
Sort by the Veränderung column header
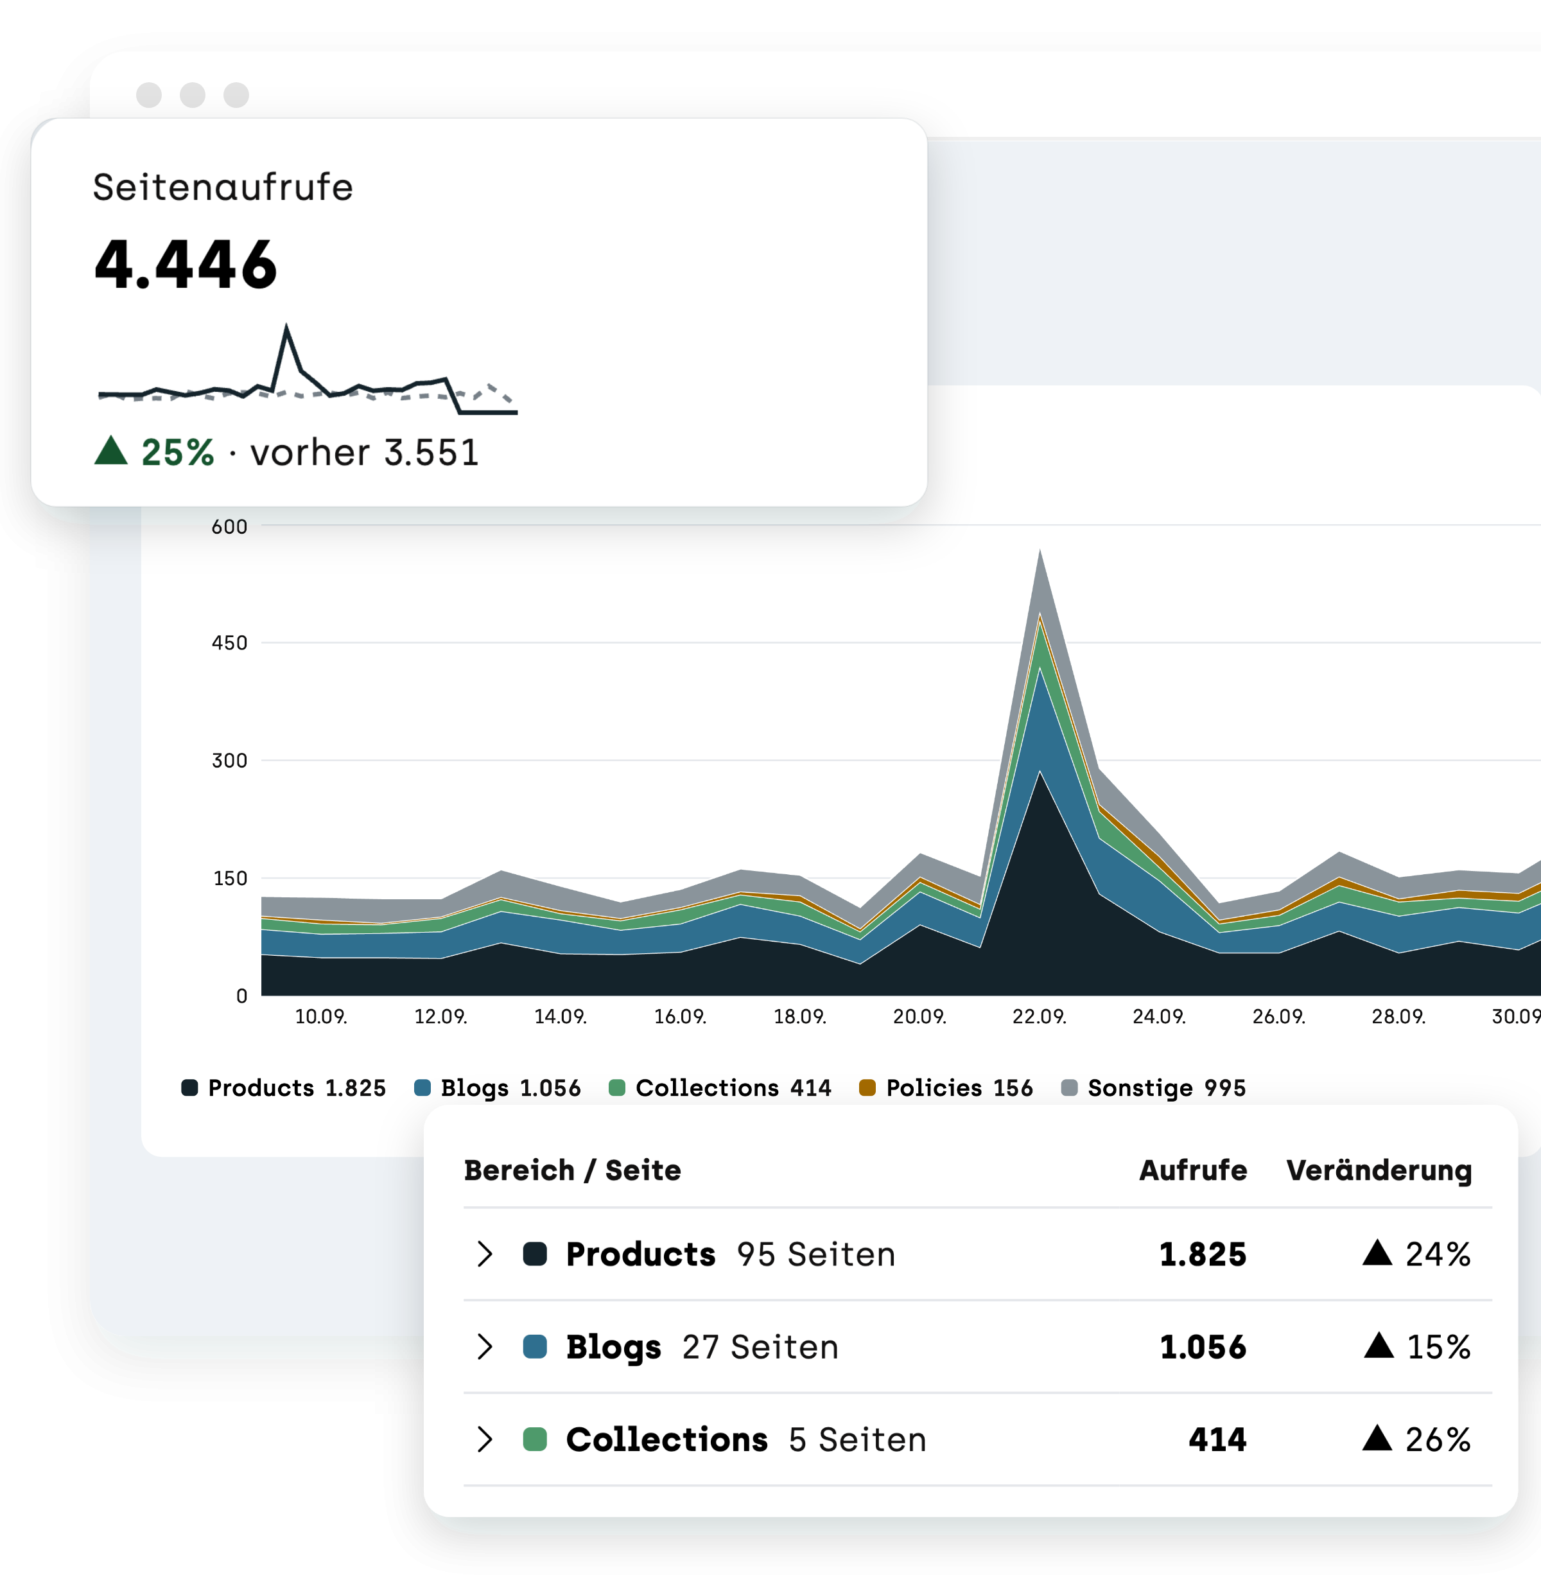click(1379, 1170)
